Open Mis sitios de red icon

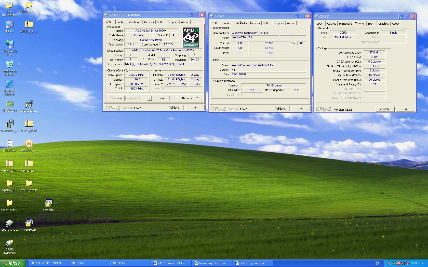click(9, 48)
